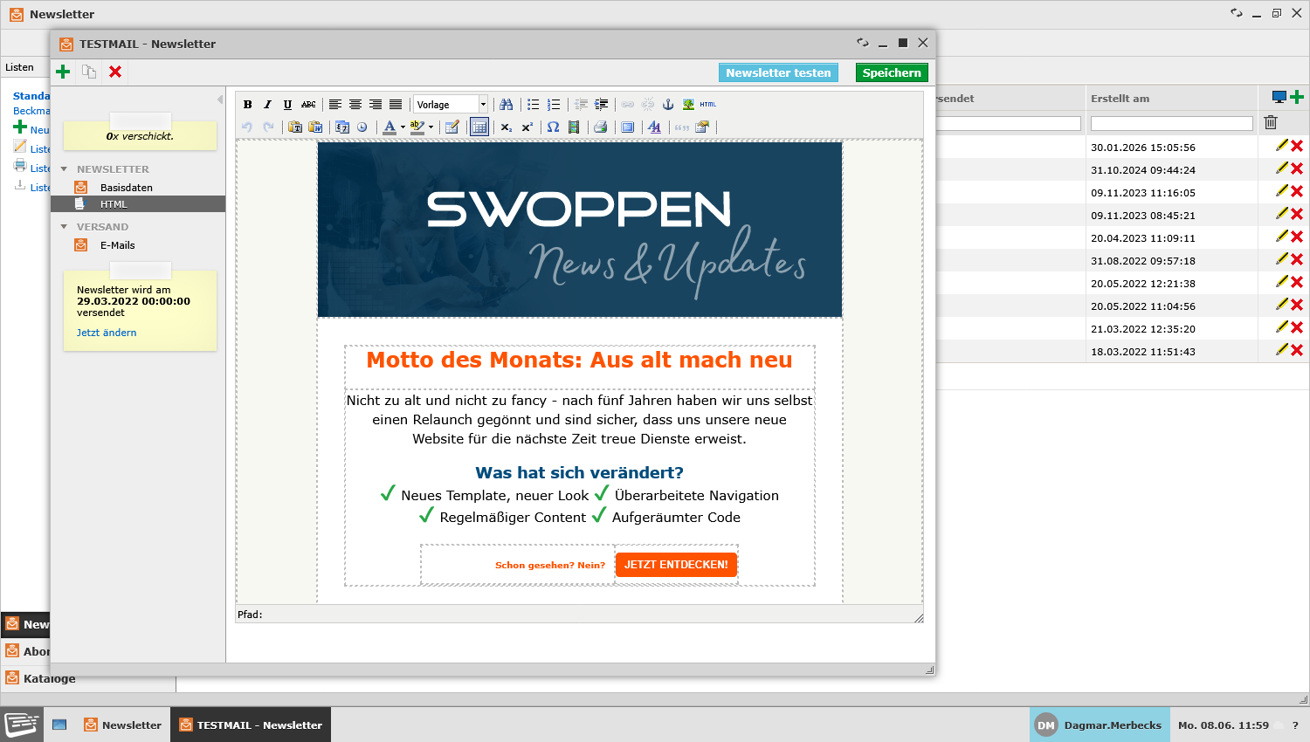Center-align the text

coord(355,105)
